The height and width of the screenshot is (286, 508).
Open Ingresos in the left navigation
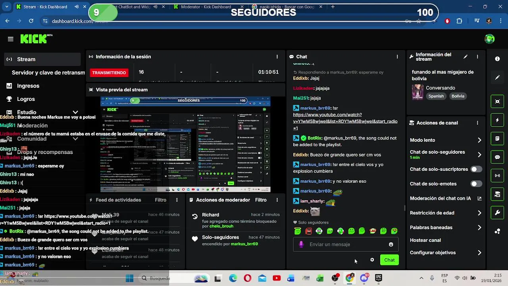28,86
